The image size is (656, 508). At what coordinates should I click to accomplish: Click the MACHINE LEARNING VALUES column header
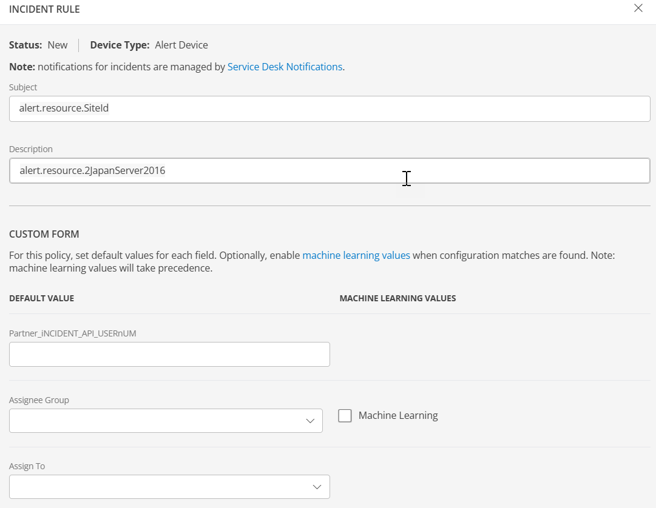(397, 298)
